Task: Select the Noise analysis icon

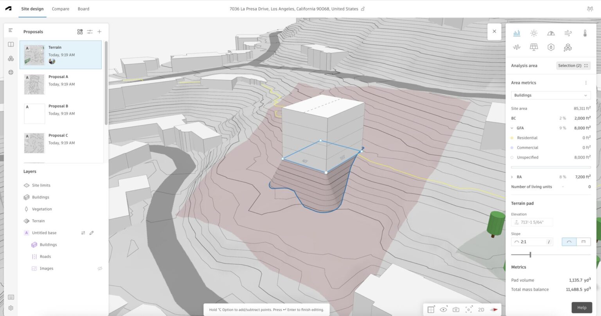Action: pos(516,47)
